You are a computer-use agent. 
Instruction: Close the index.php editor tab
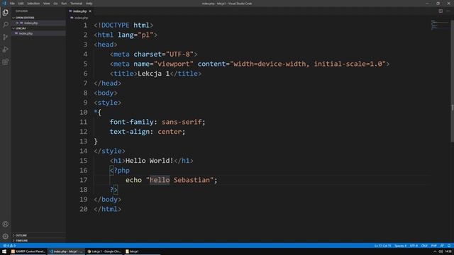click(x=90, y=11)
